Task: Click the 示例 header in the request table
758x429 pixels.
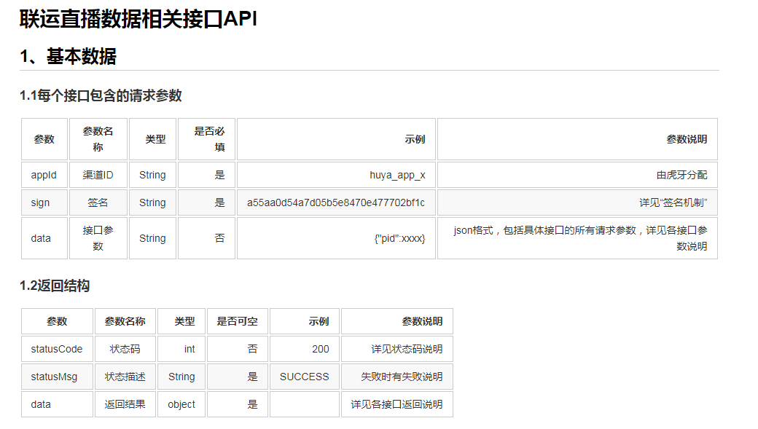Action: 337,139
